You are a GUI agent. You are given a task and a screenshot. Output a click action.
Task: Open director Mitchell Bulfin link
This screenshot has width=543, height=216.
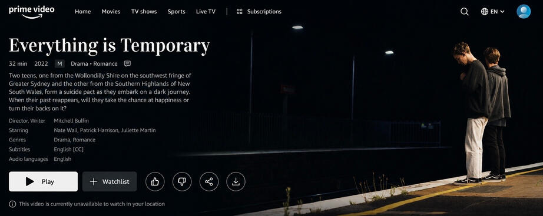[71, 121]
